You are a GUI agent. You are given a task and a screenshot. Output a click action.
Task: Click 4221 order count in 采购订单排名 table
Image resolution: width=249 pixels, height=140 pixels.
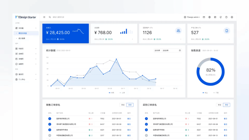(199, 130)
